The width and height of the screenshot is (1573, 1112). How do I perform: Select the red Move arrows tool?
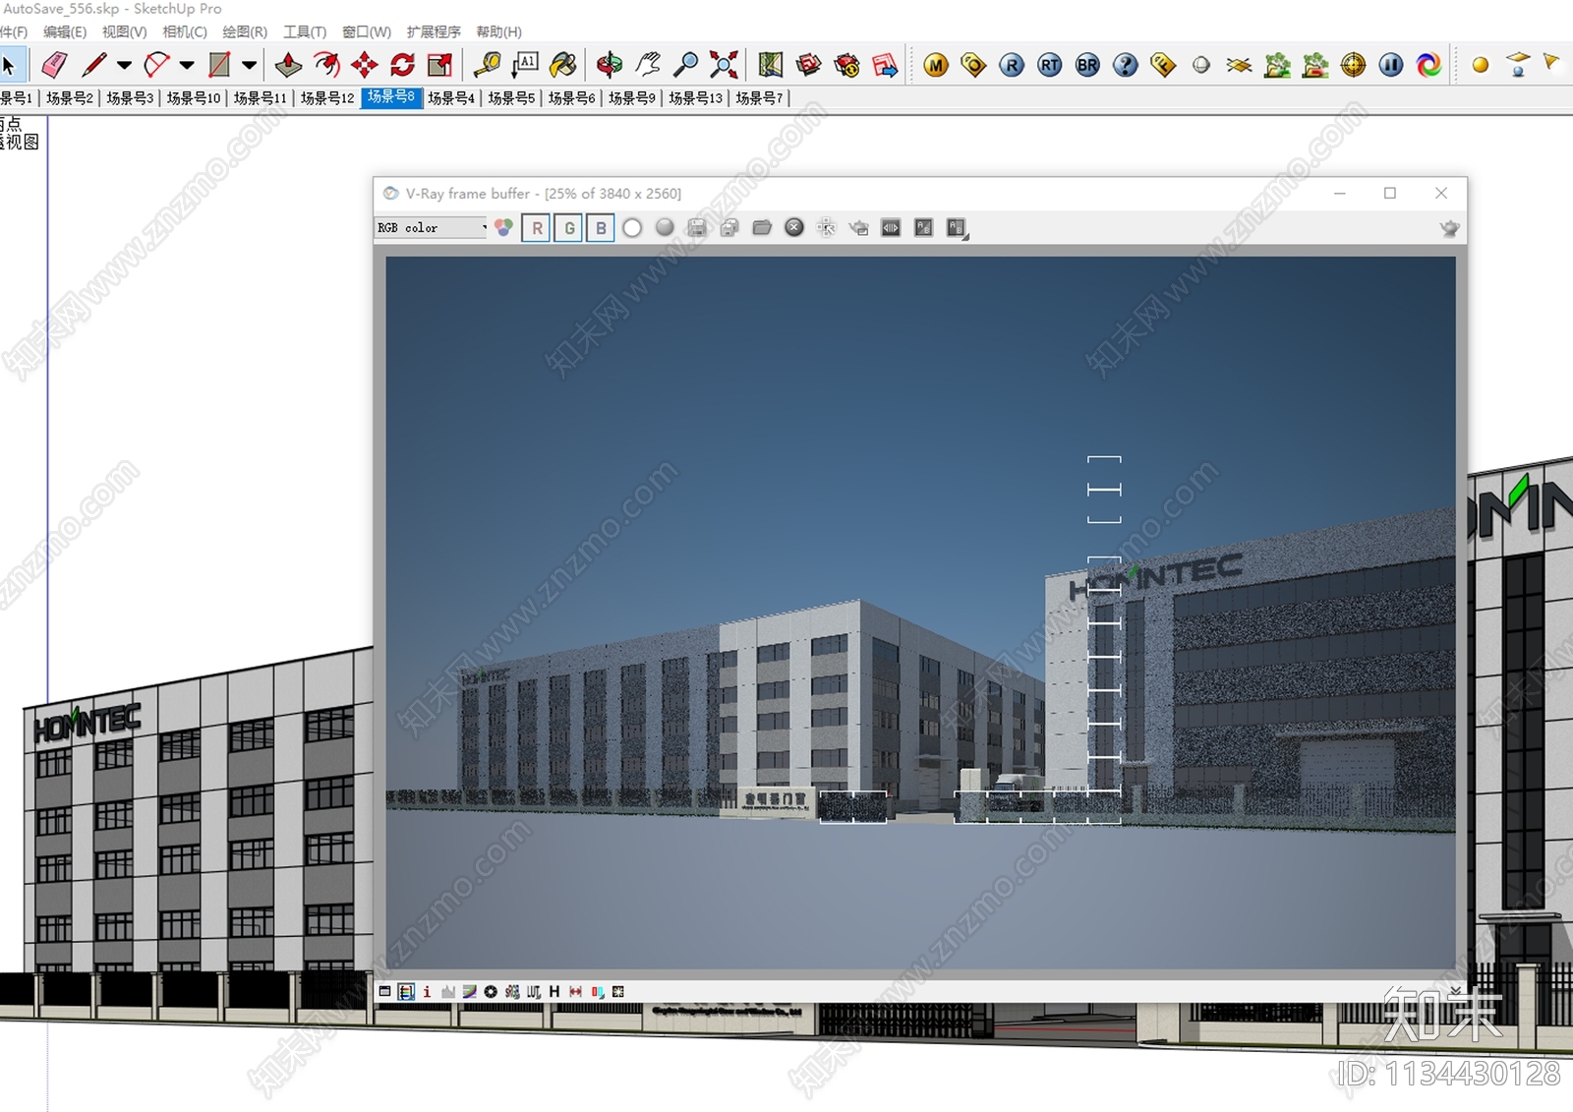click(x=365, y=65)
